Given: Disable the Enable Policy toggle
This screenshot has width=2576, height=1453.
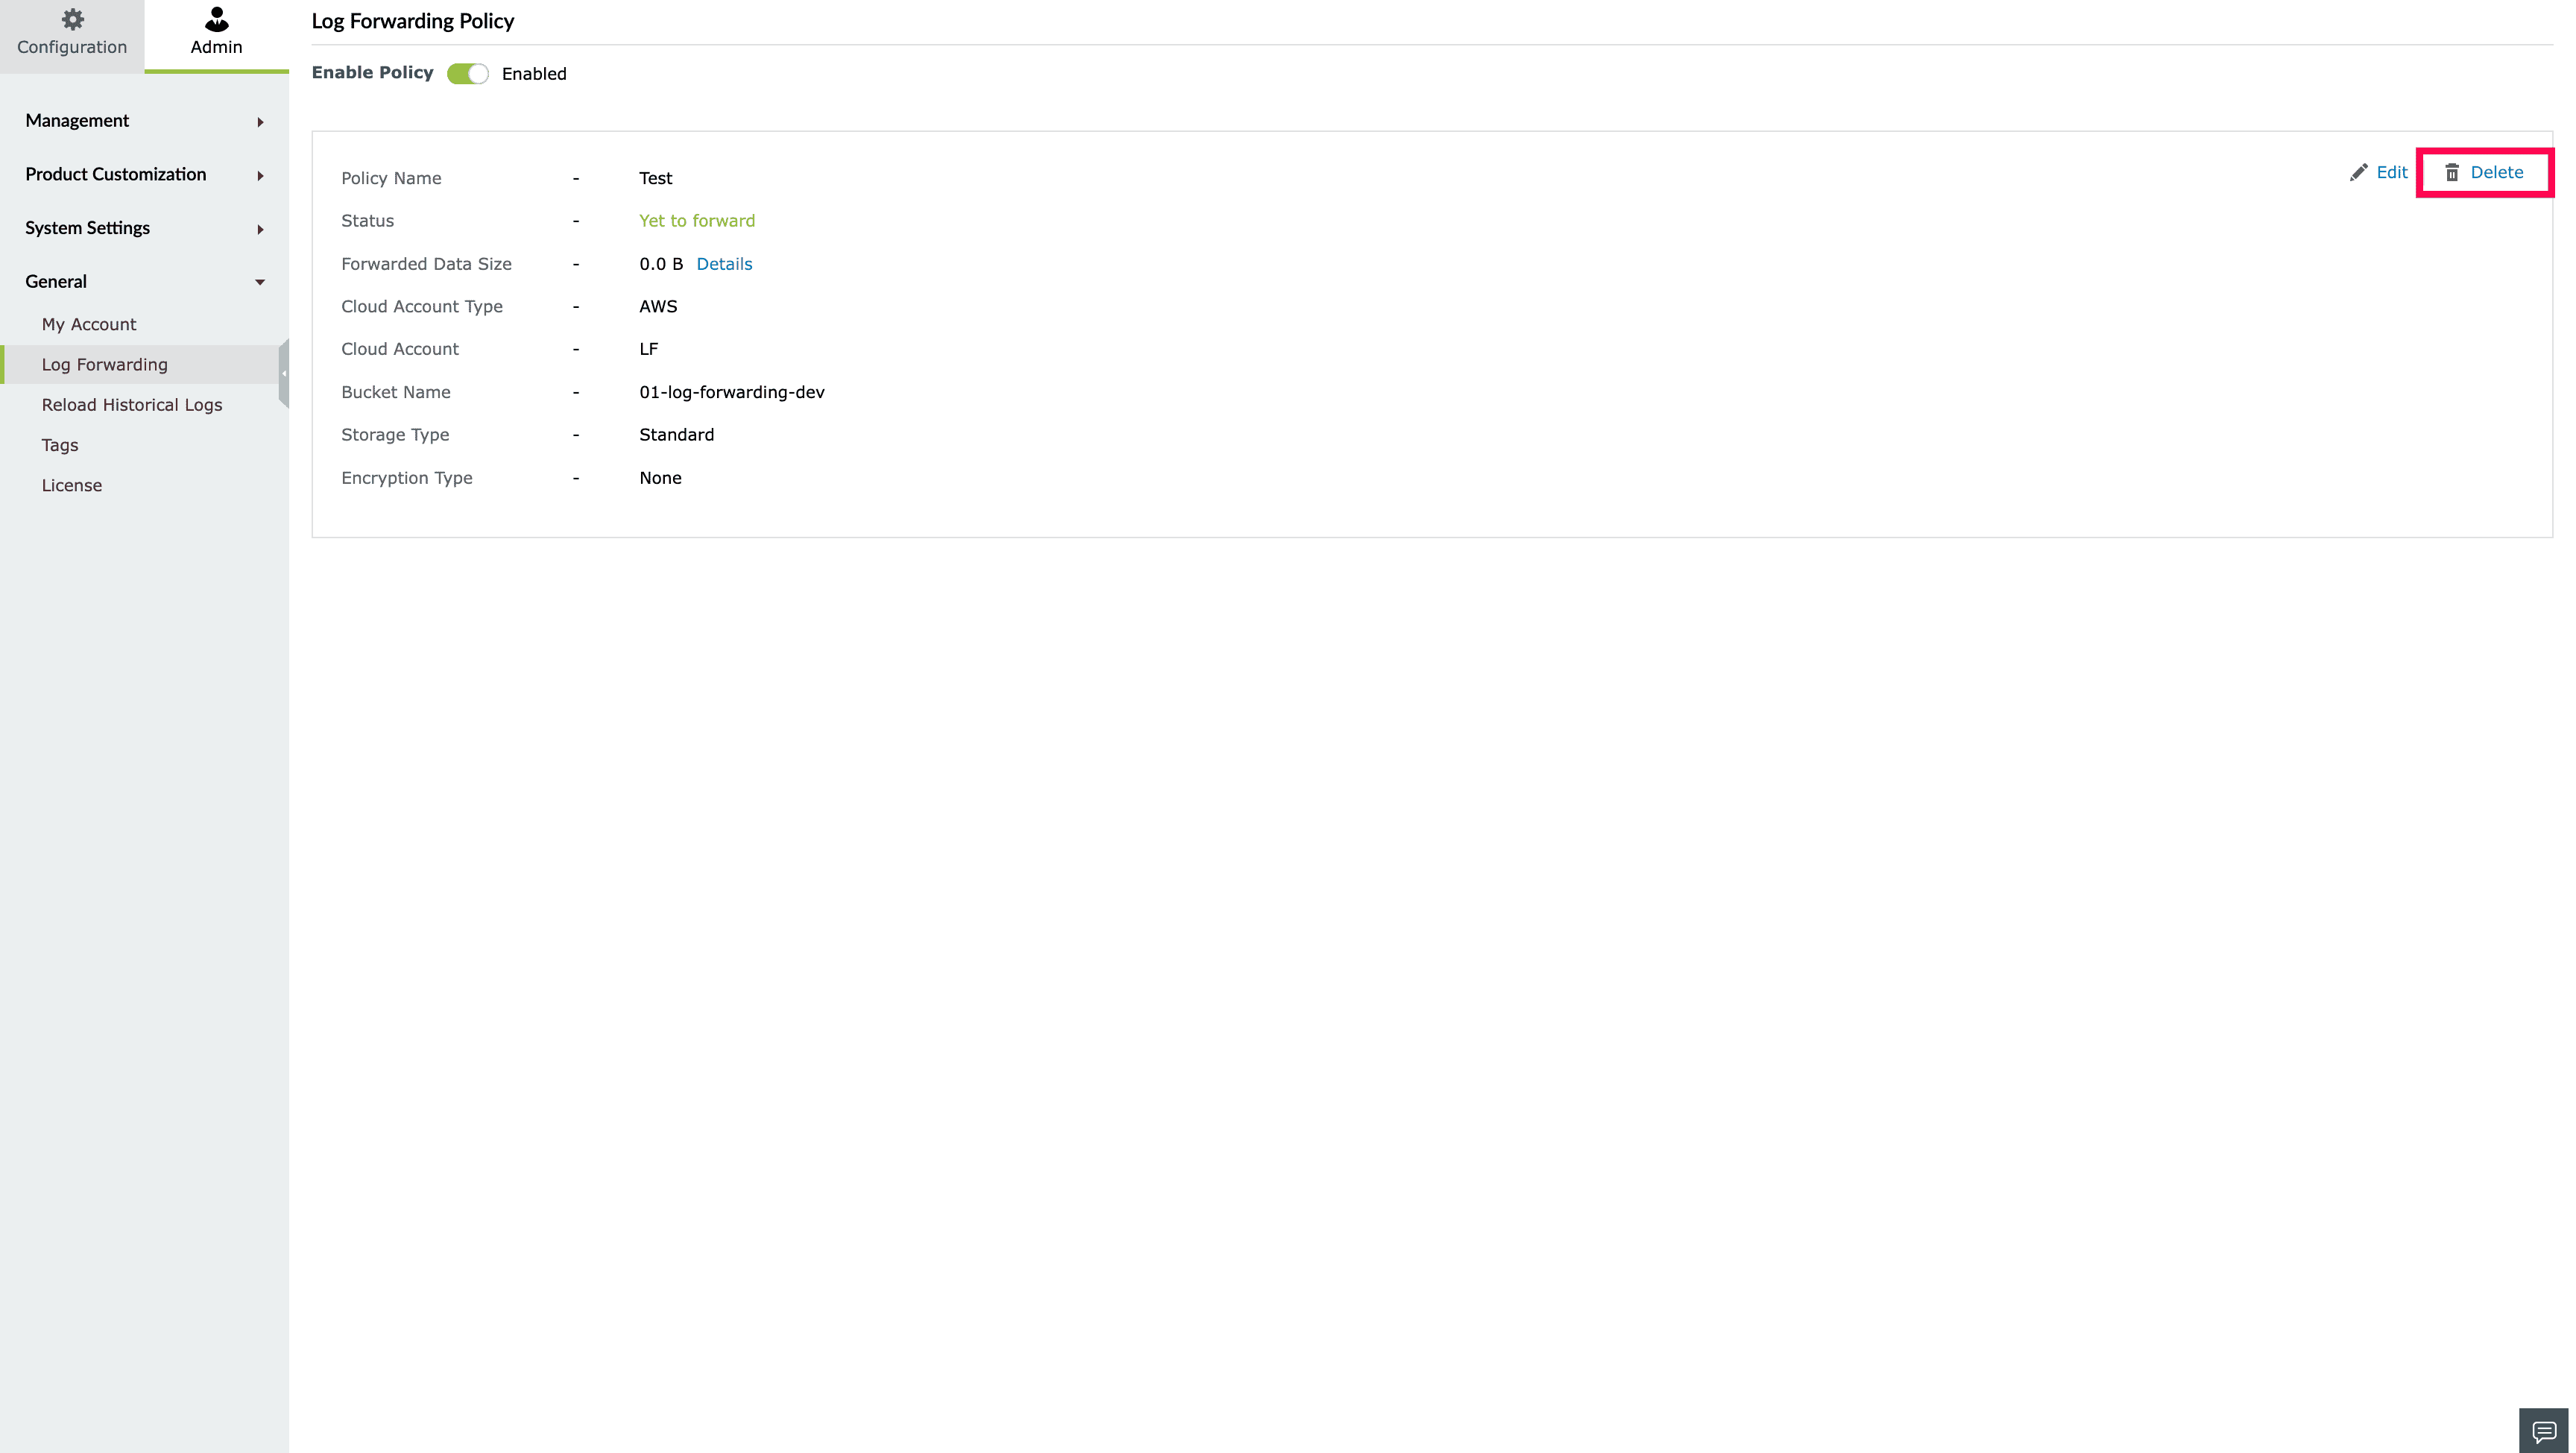Looking at the screenshot, I should [467, 74].
